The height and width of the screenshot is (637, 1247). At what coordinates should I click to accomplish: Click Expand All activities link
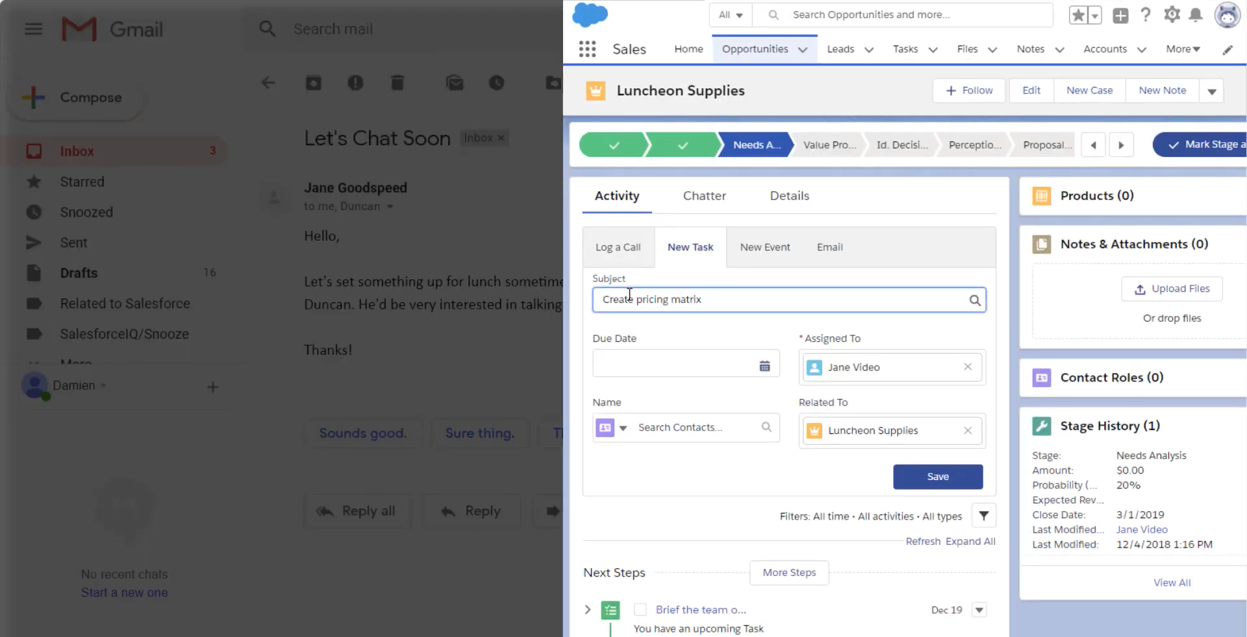(x=970, y=542)
